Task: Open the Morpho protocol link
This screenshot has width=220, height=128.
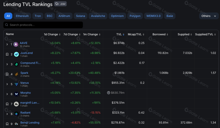Action: pos(26,93)
